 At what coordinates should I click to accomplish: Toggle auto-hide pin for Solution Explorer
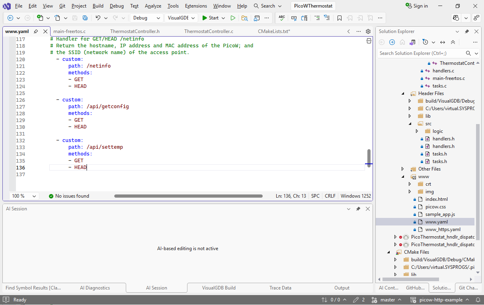point(467,31)
